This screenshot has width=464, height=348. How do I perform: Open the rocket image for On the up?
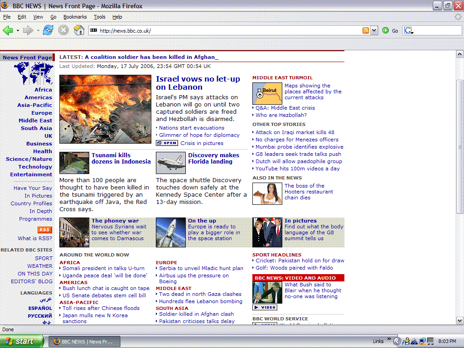(171, 232)
